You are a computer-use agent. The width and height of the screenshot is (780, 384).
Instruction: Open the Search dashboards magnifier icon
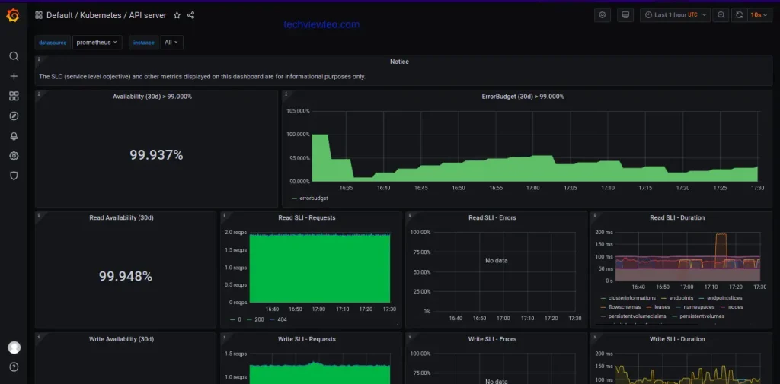point(14,56)
